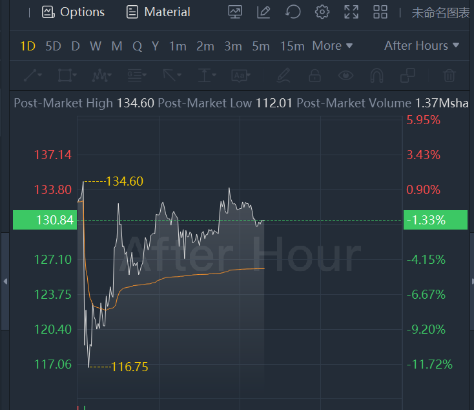This screenshot has width=474, height=410.
Task: Switch to the 5D timeframe
Action: coord(53,46)
